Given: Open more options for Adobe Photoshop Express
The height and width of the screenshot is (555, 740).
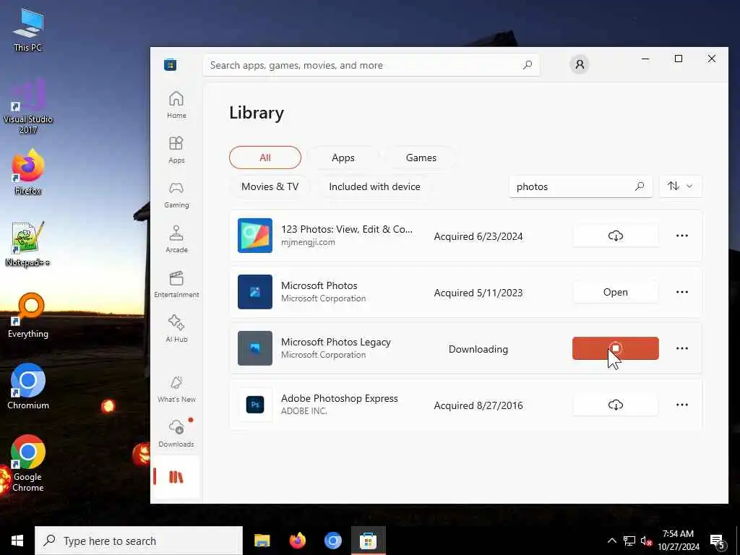Looking at the screenshot, I should (x=682, y=405).
